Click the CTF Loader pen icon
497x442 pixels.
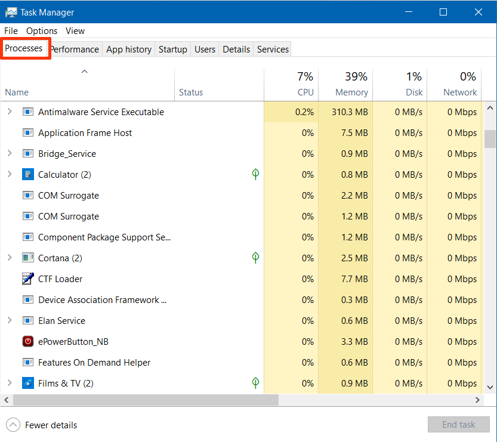tap(28, 279)
